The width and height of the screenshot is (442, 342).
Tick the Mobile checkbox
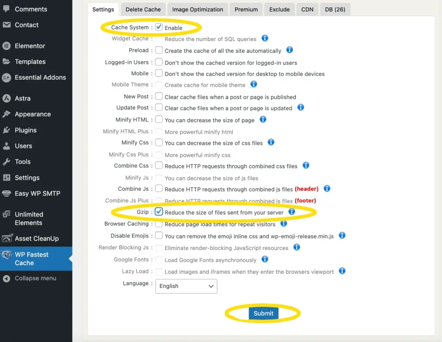pyautogui.click(x=159, y=73)
